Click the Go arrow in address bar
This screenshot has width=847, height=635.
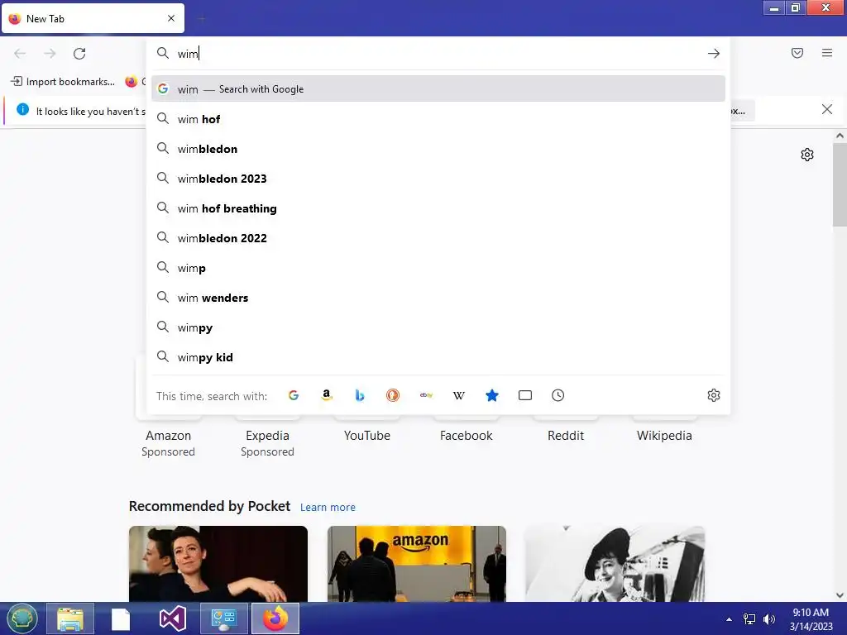(x=714, y=54)
